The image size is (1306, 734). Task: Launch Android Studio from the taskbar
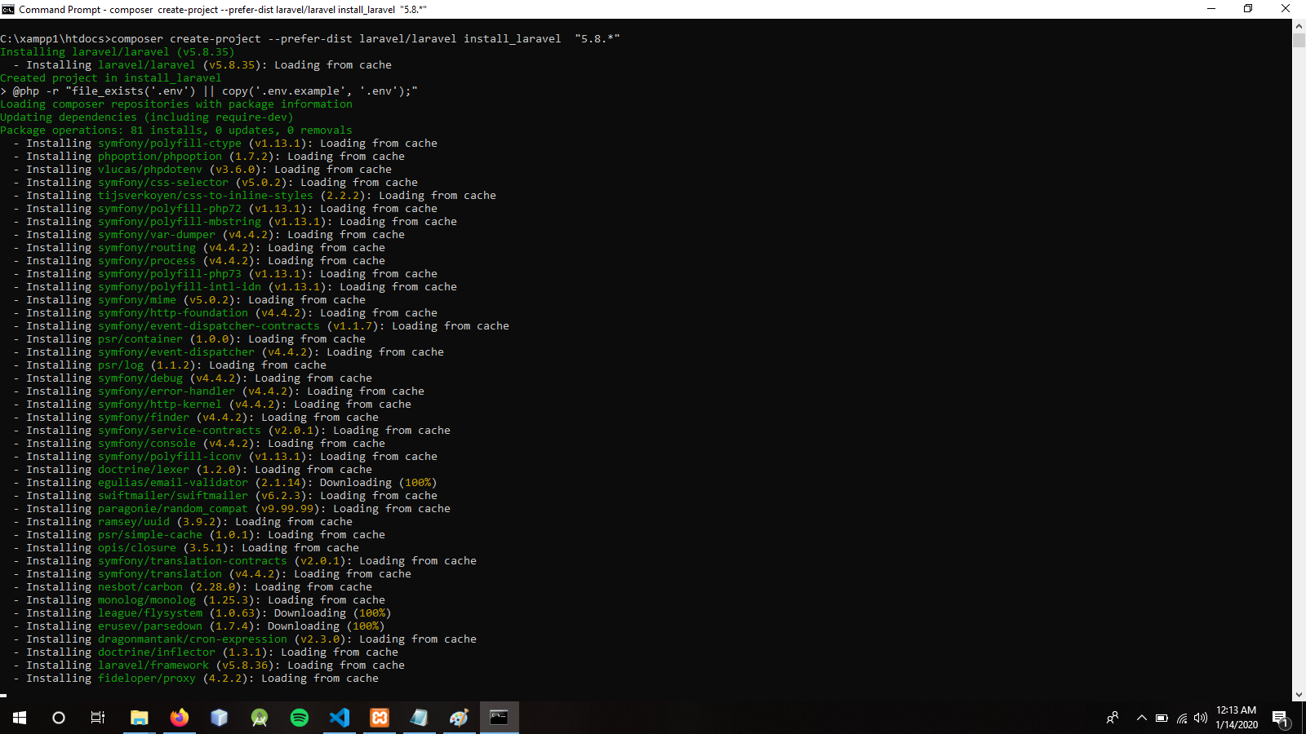point(259,718)
